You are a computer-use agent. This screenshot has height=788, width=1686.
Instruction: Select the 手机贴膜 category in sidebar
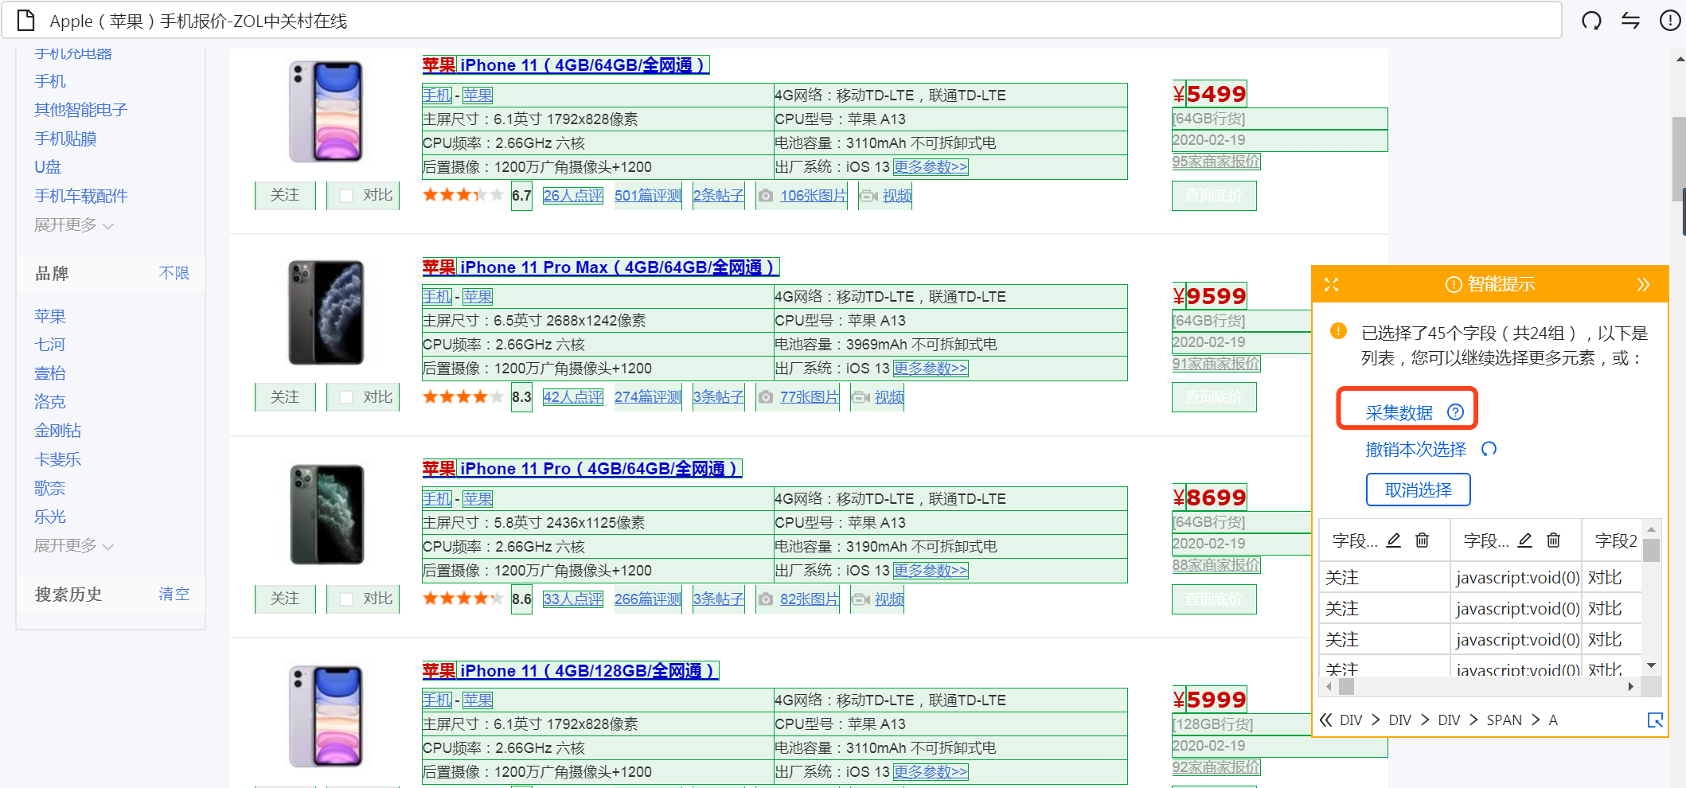pos(65,138)
